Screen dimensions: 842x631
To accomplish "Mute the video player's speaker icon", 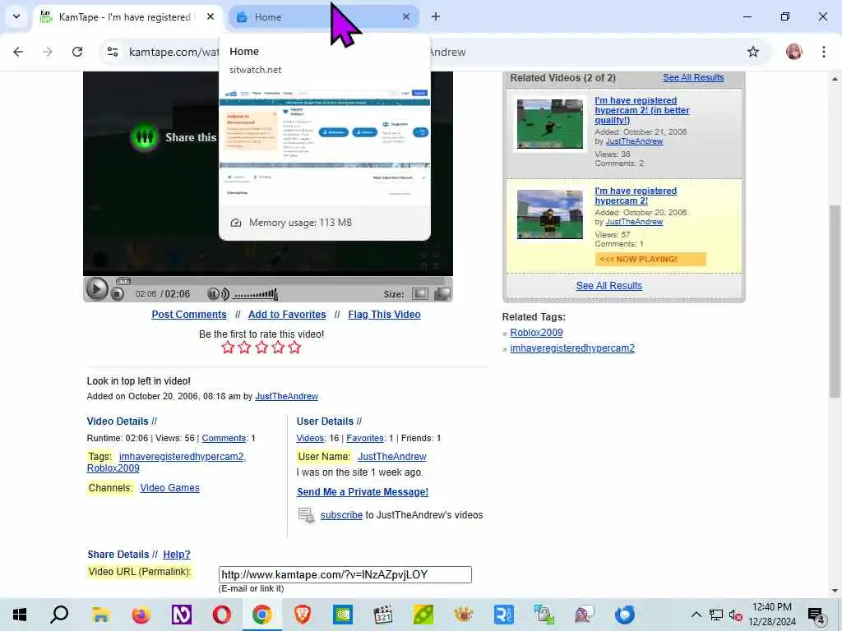I will (218, 294).
